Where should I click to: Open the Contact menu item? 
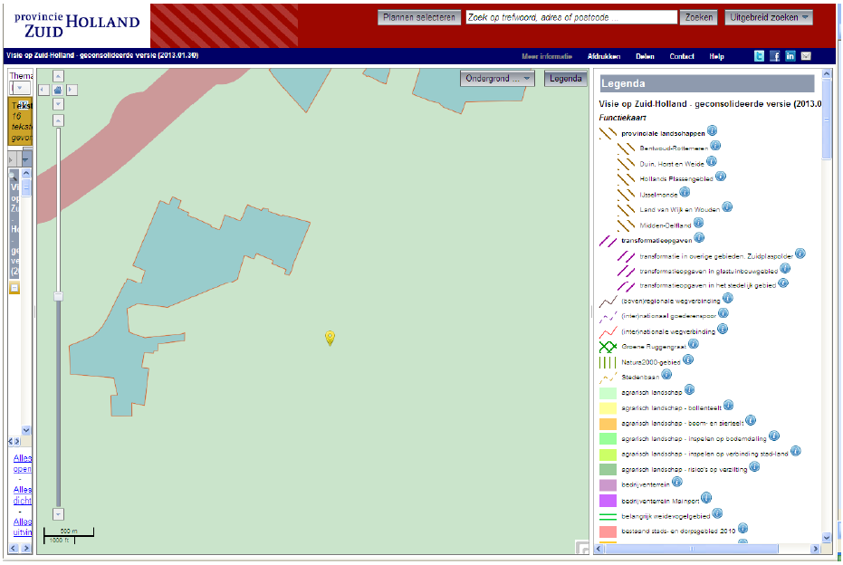coord(682,56)
